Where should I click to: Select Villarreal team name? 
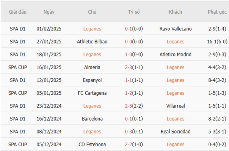coord(175,106)
